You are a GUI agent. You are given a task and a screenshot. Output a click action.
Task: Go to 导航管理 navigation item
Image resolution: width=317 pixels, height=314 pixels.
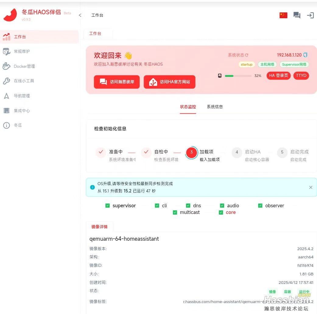pyautogui.click(x=22, y=96)
